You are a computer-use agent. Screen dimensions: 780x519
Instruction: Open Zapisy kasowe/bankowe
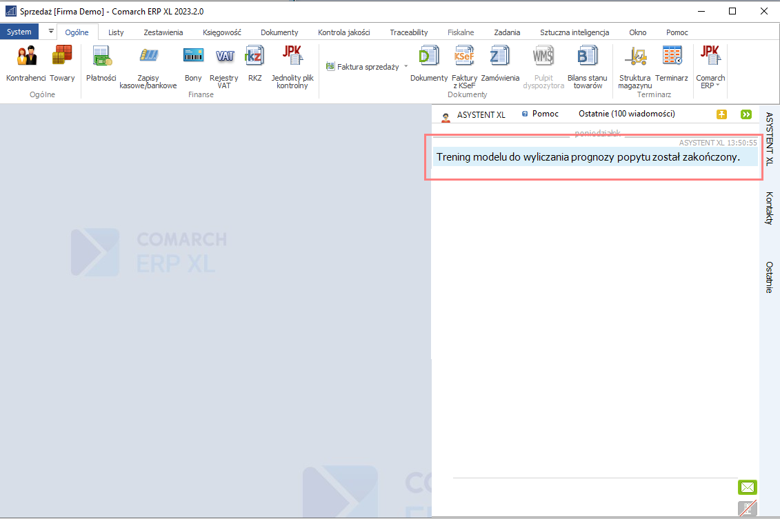[x=148, y=67]
